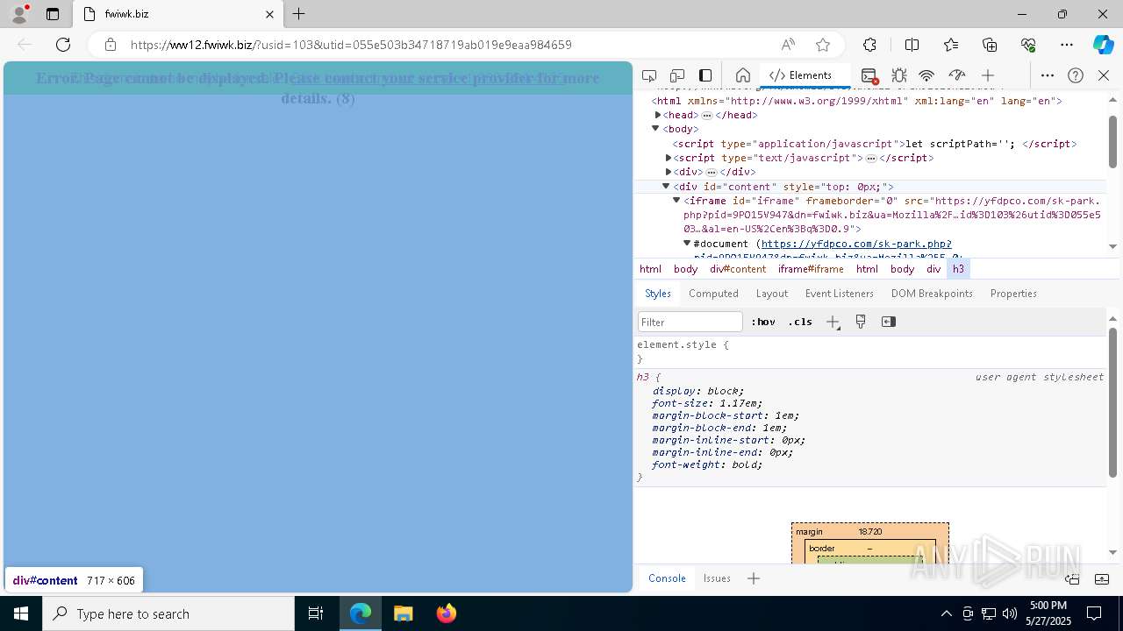Select the first html breadcrumb item

[x=650, y=269]
